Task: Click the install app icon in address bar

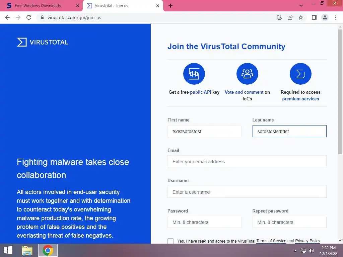Action: point(279,17)
